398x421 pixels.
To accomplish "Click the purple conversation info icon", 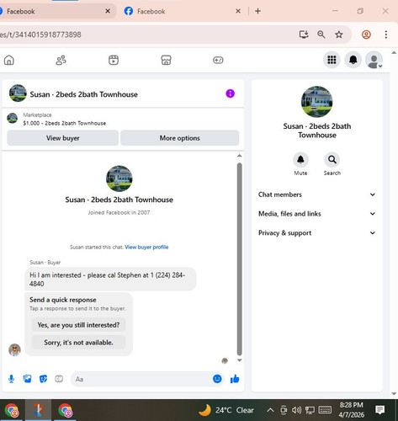I will [230, 93].
